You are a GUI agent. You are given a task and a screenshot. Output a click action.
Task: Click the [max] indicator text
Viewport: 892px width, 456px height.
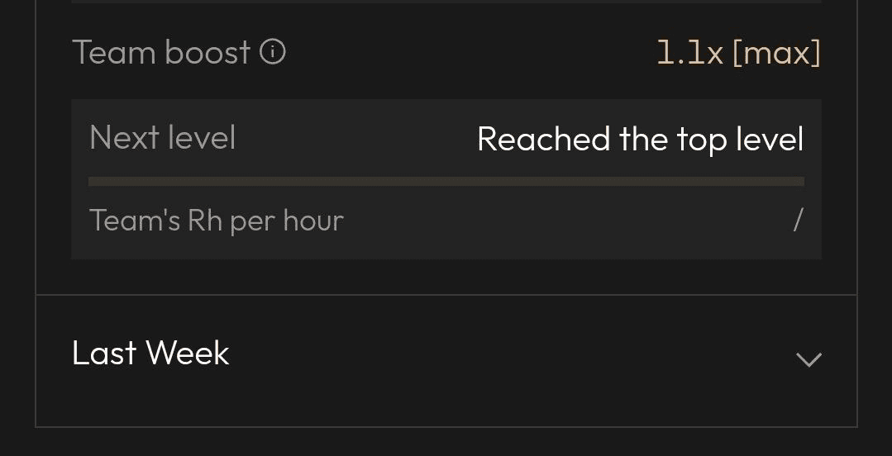pos(776,53)
